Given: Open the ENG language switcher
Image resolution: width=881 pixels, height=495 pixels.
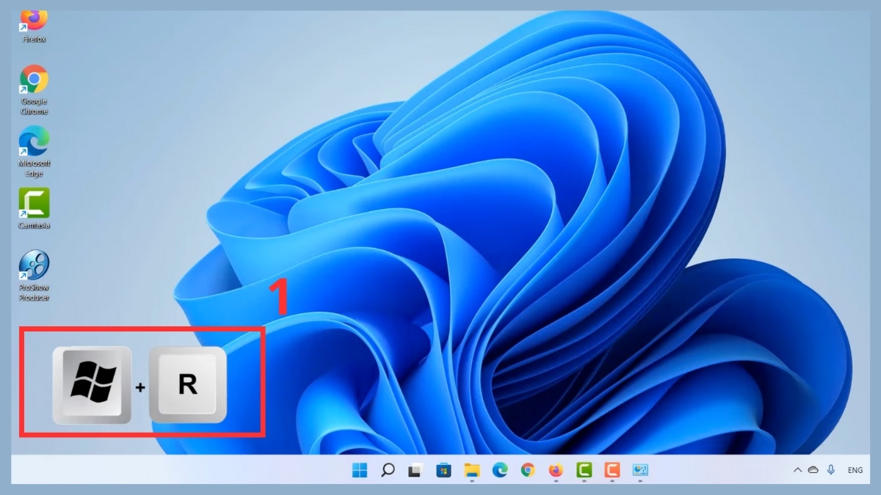Looking at the screenshot, I should (x=855, y=470).
